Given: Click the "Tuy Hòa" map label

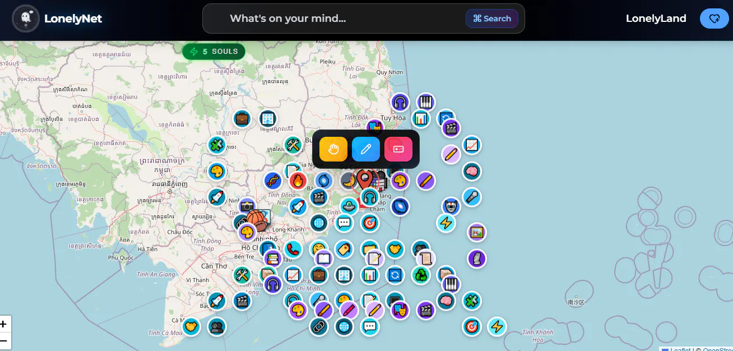Looking at the screenshot, I should pyautogui.click(x=392, y=118).
